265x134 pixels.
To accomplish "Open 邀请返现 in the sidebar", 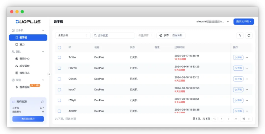I will (x=28, y=87).
